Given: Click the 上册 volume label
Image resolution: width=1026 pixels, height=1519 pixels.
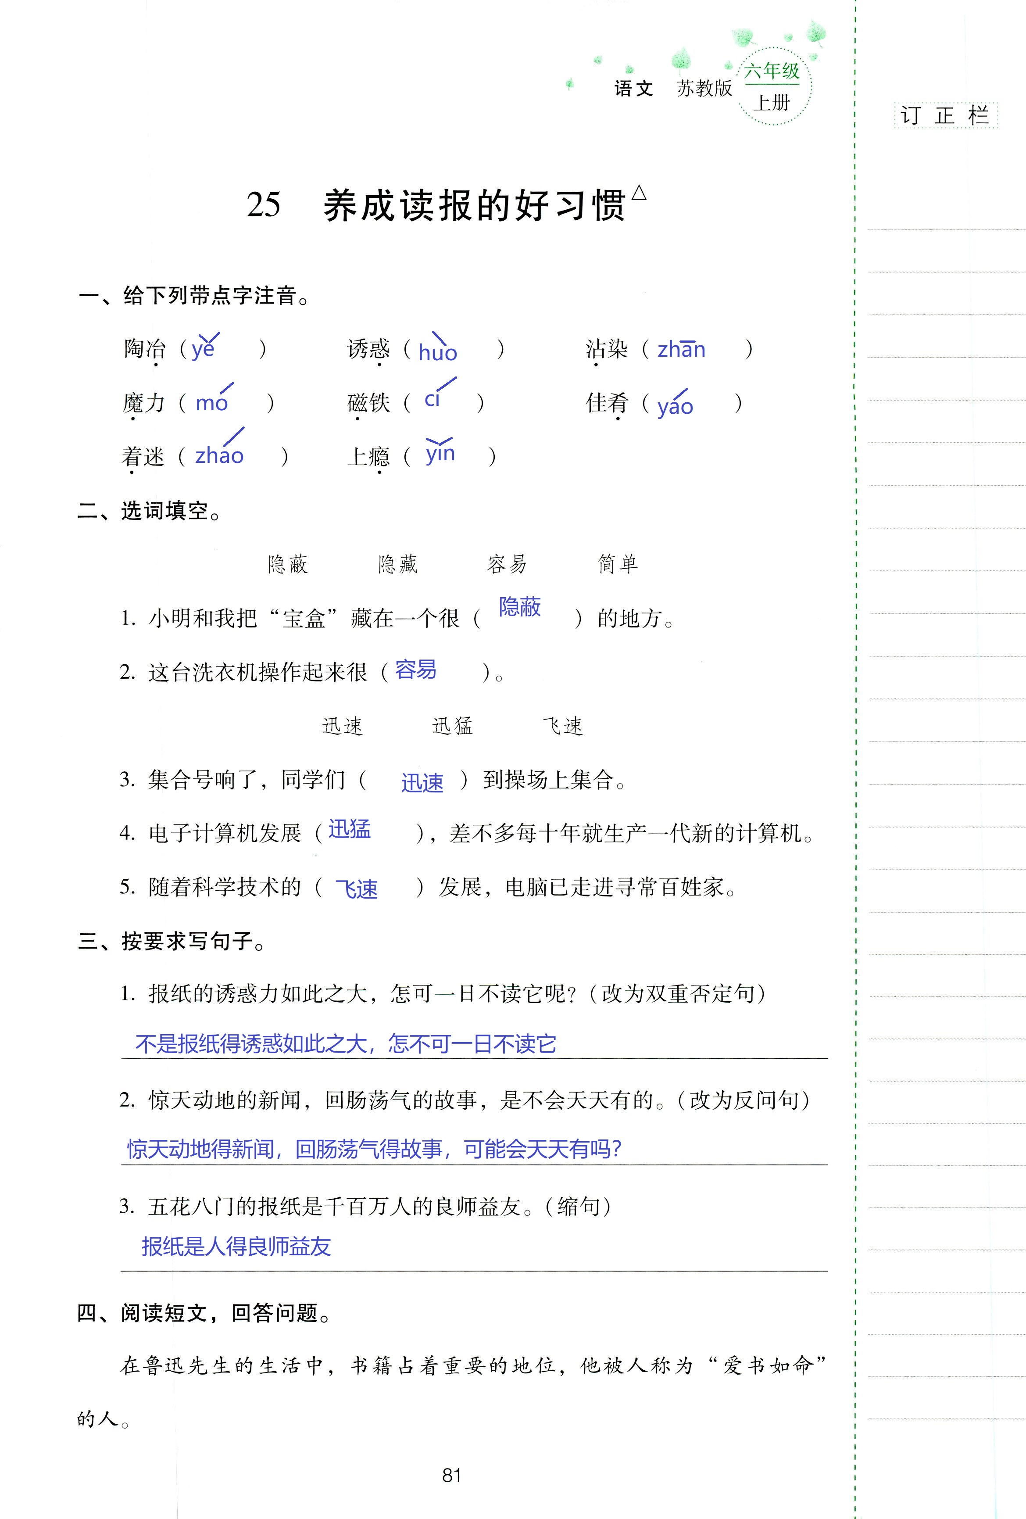Looking at the screenshot, I should point(772,103).
